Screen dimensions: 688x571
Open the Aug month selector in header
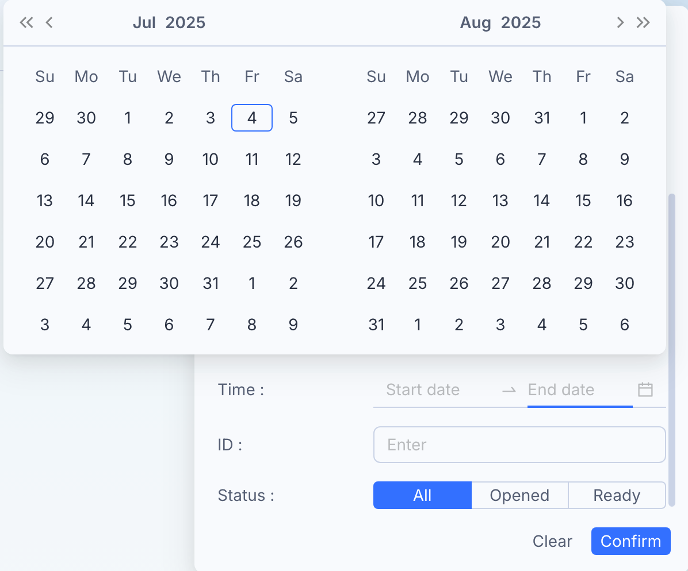(x=475, y=22)
